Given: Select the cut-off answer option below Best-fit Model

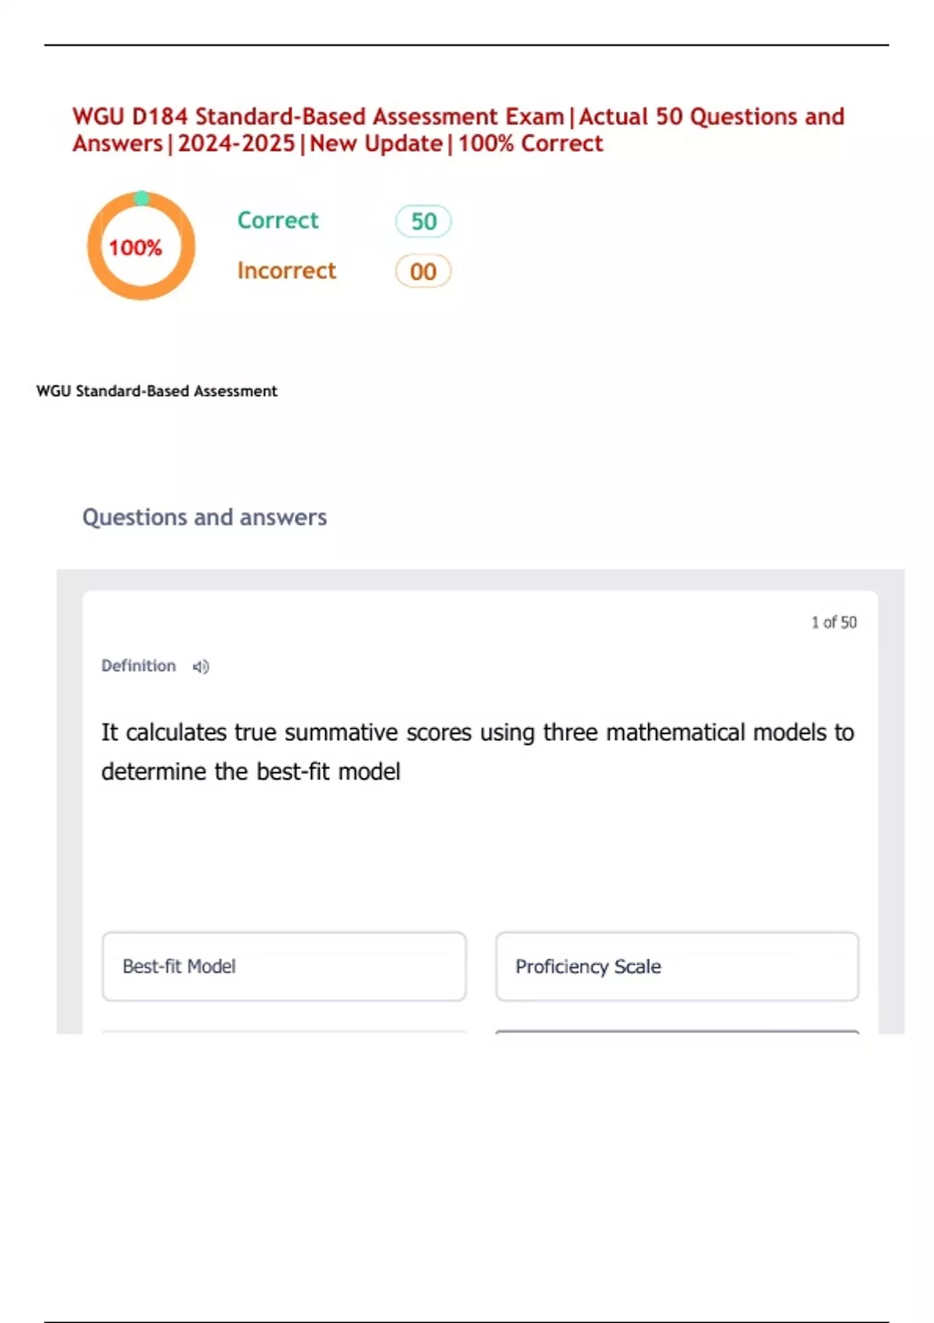Looking at the screenshot, I should point(284,1031).
